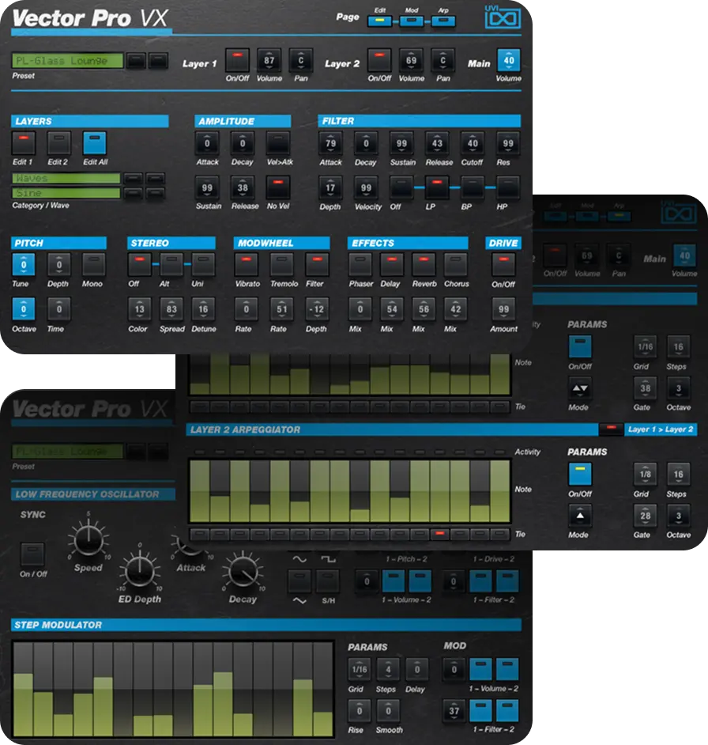This screenshot has width=708, height=745.
Task: Toggle the Mono pitch button
Action: pos(93,265)
